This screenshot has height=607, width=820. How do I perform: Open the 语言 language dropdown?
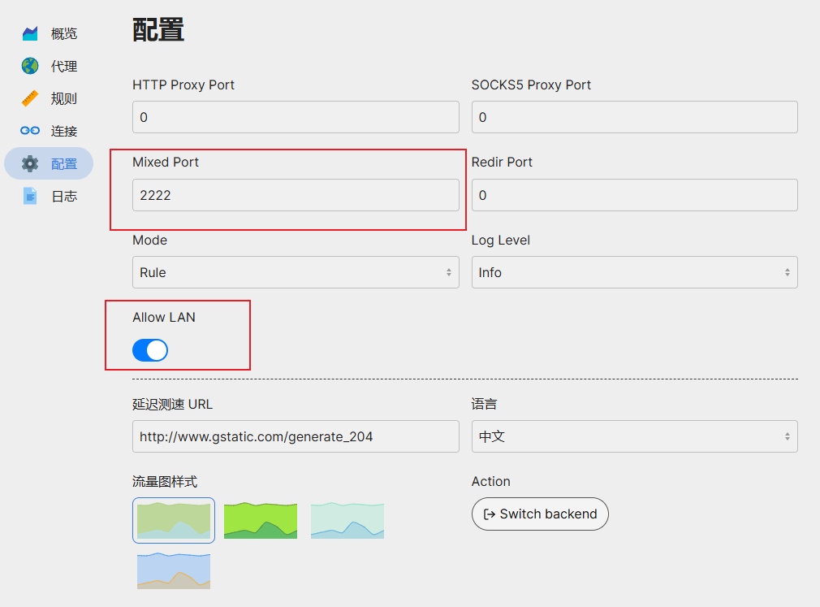pyautogui.click(x=634, y=436)
